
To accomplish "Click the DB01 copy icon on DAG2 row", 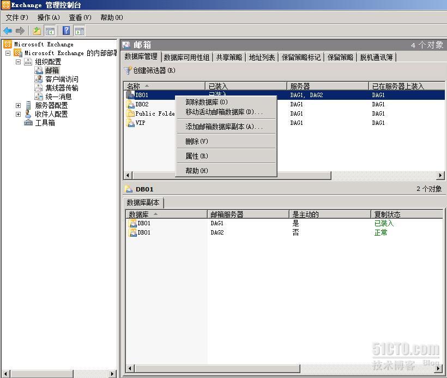I will (132, 232).
